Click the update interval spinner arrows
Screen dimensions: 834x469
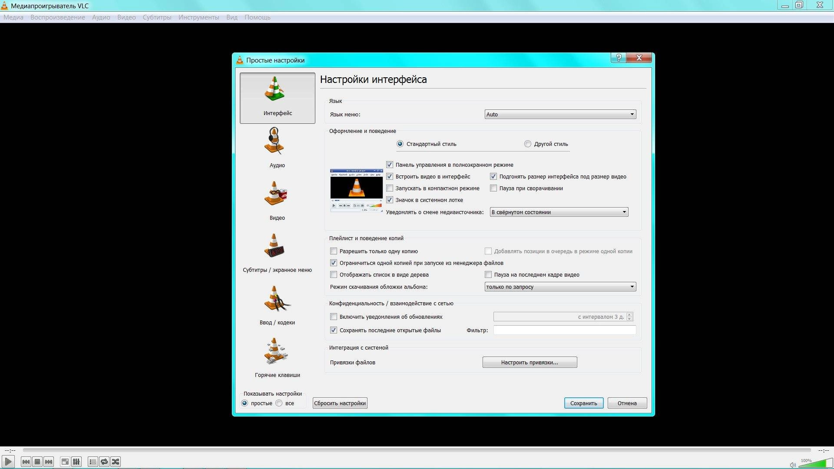629,317
